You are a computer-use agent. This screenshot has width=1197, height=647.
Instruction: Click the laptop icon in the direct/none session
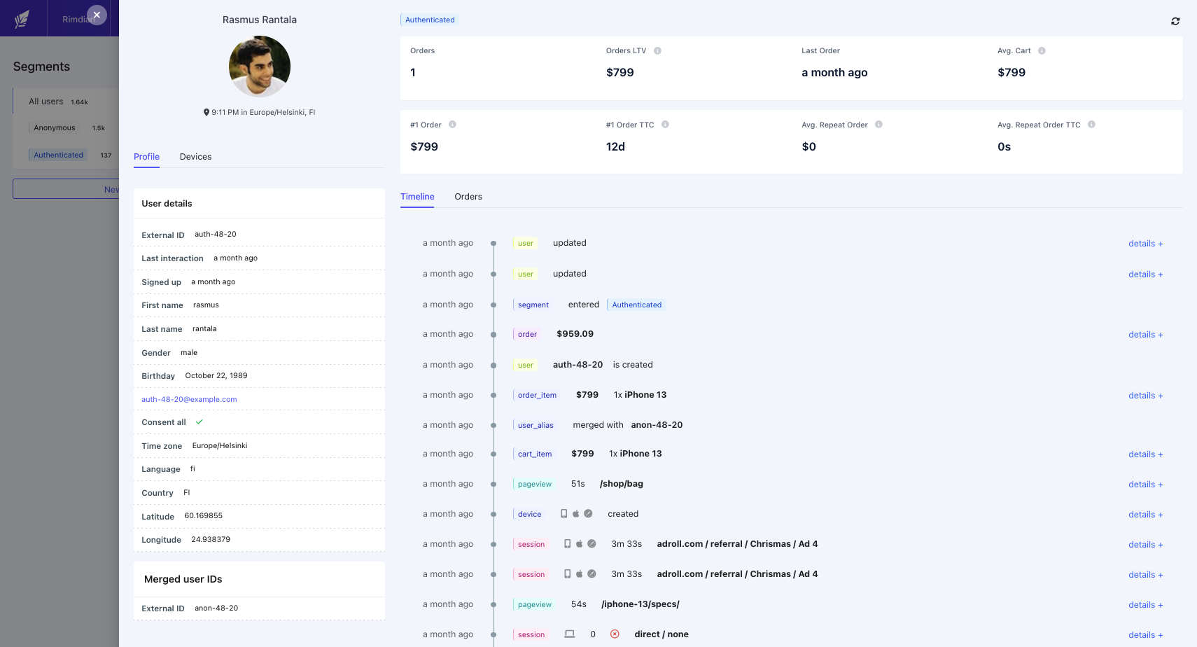(568, 634)
